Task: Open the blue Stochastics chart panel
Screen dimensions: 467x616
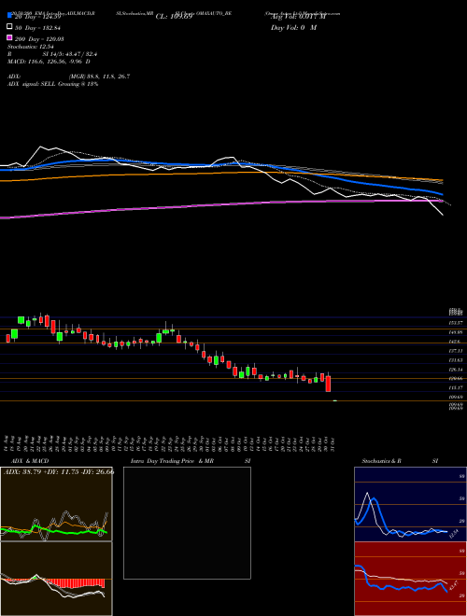Action: tap(410, 504)
